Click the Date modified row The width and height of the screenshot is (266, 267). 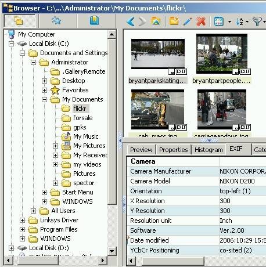(196, 240)
